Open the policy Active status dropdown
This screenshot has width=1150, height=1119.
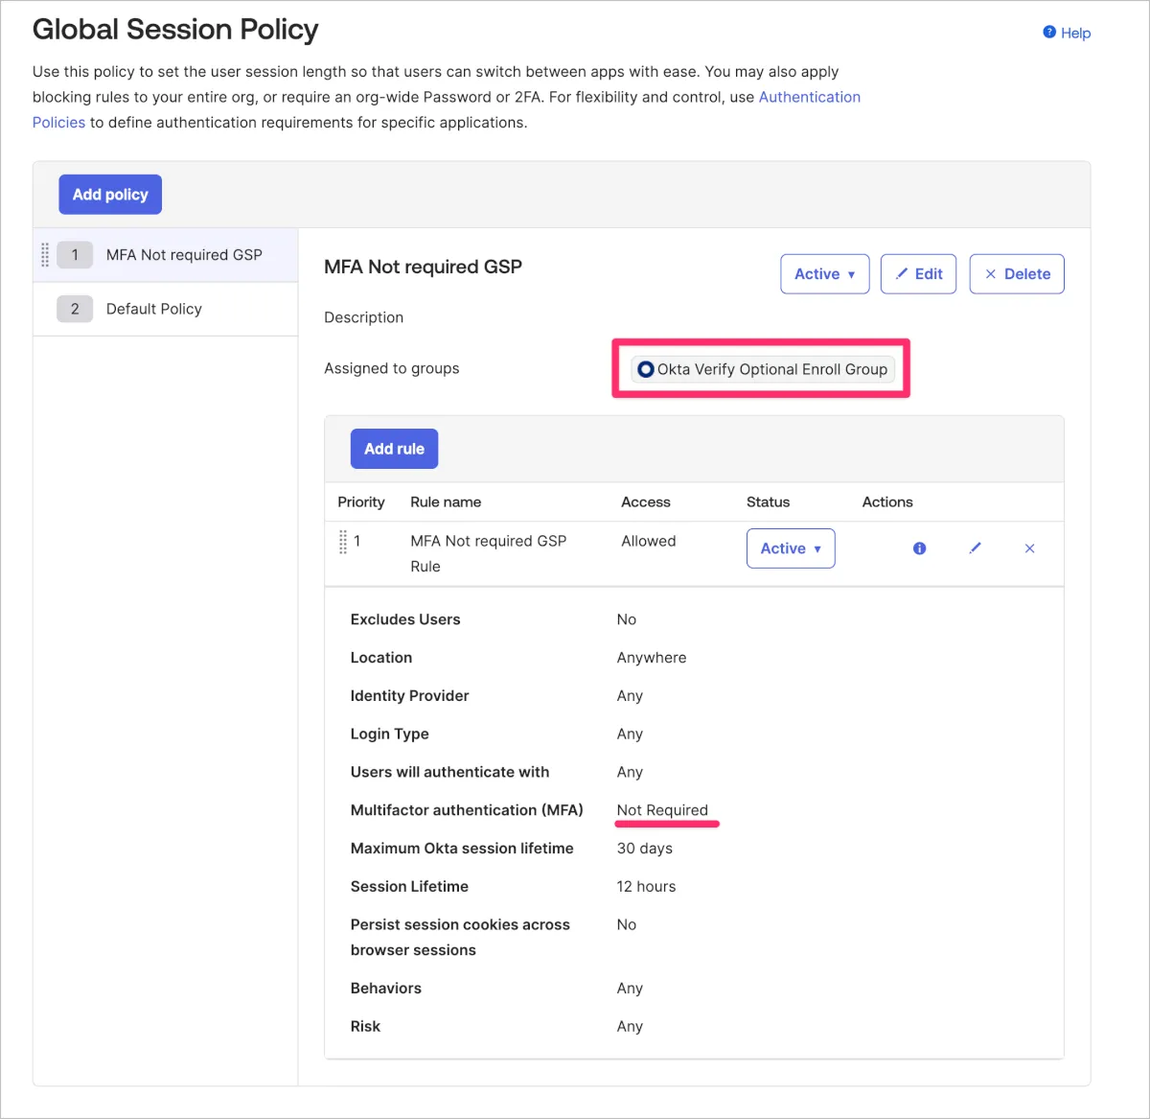click(824, 274)
